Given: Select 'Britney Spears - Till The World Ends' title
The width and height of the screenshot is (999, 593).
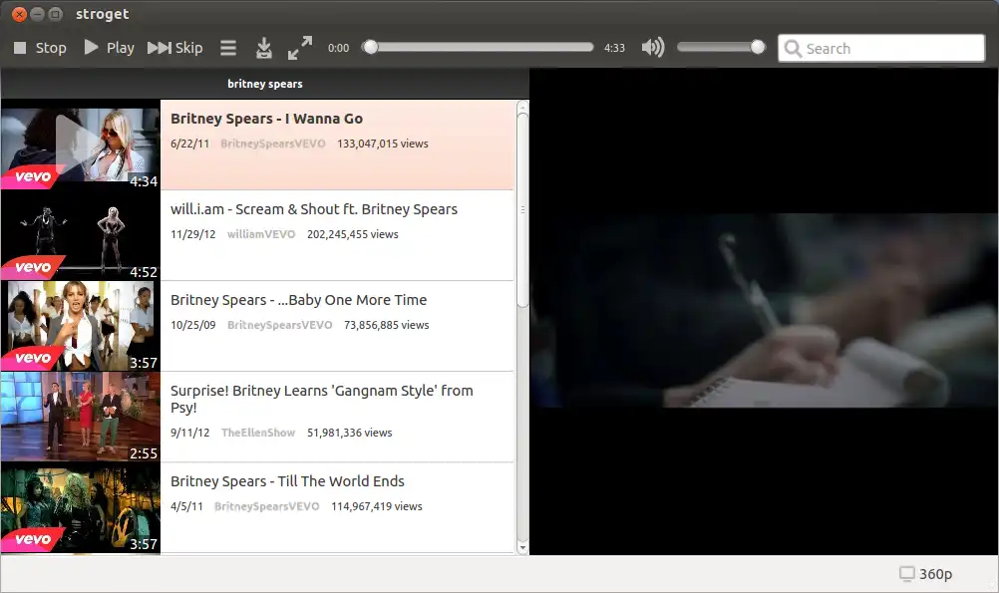Looking at the screenshot, I should click(287, 481).
